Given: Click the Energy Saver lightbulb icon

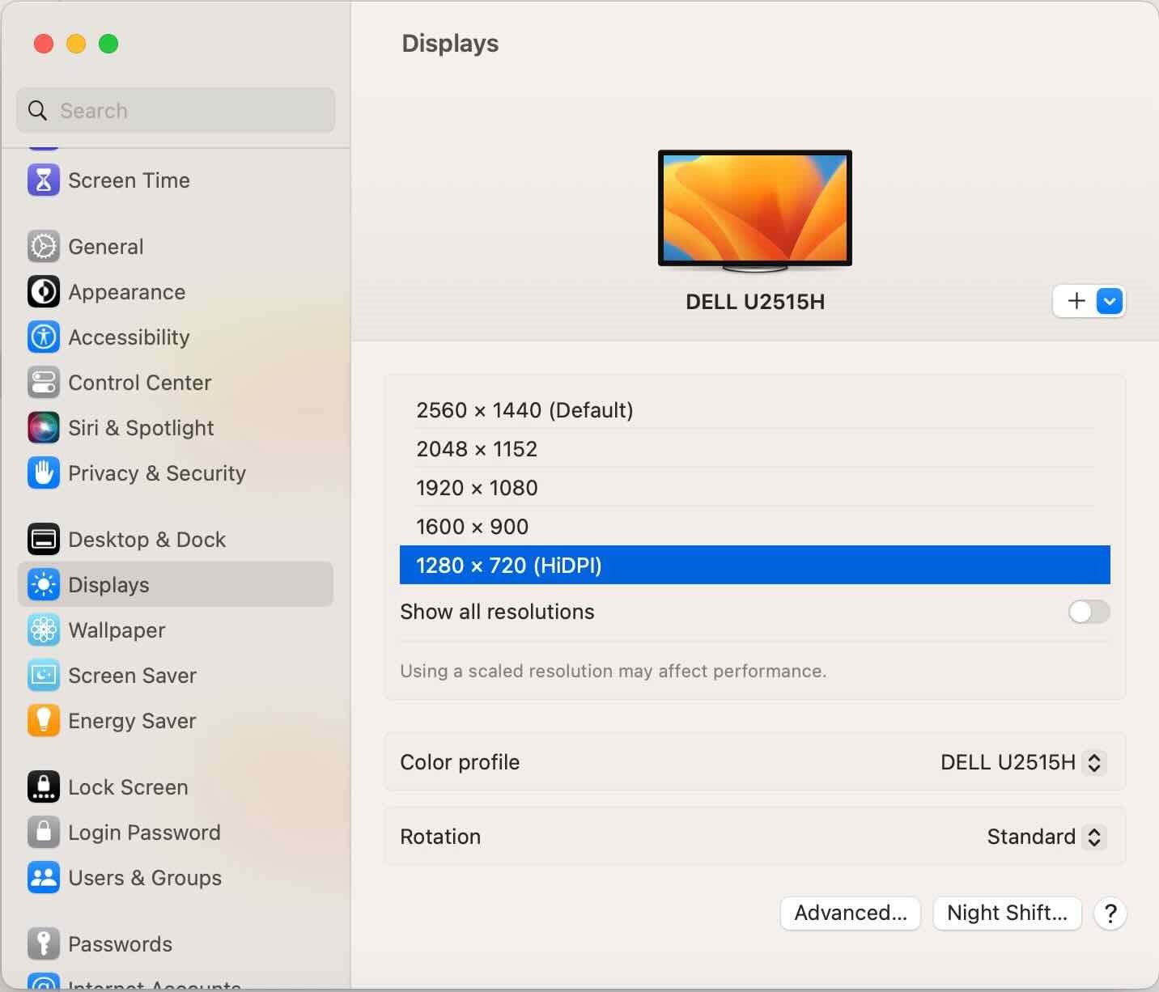Looking at the screenshot, I should pyautogui.click(x=43, y=721).
